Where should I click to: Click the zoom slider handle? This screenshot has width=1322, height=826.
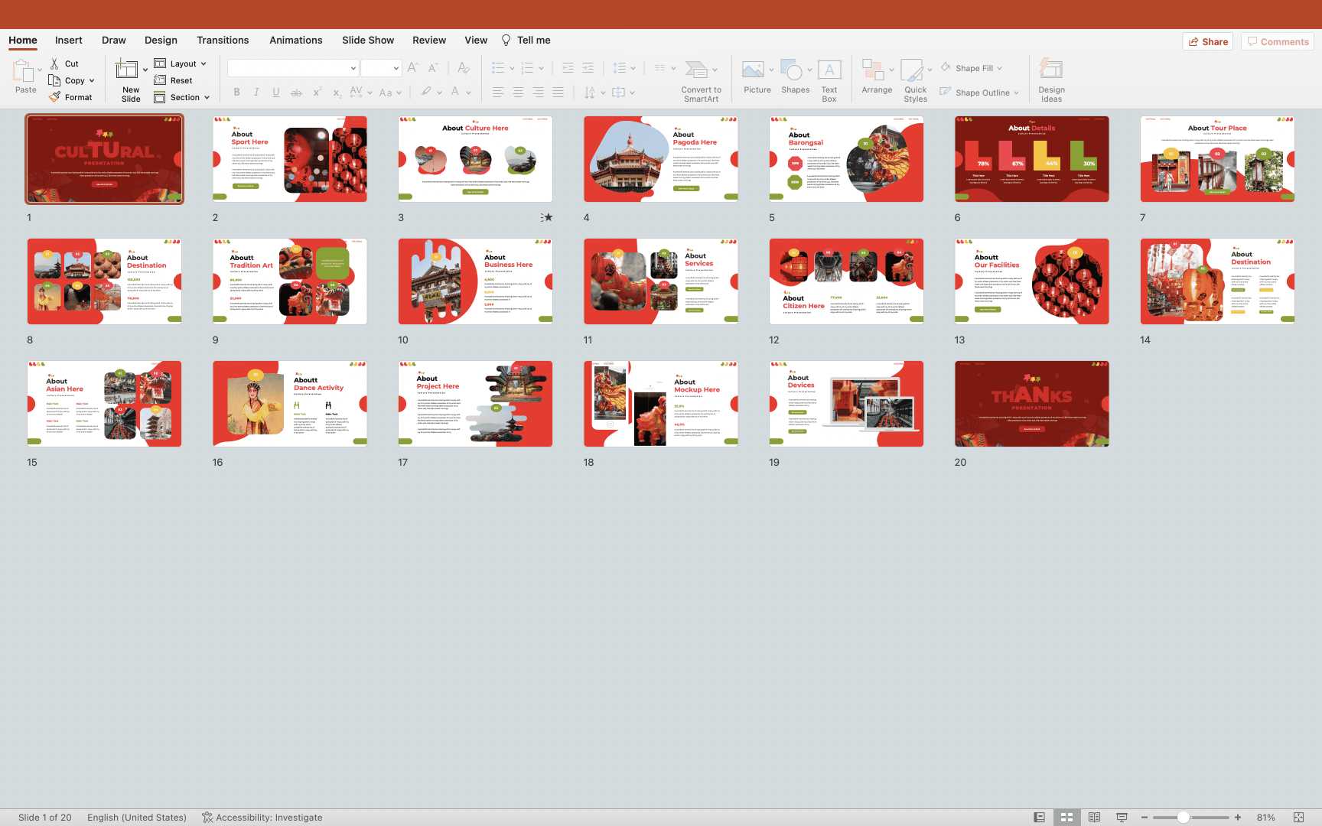(1183, 817)
